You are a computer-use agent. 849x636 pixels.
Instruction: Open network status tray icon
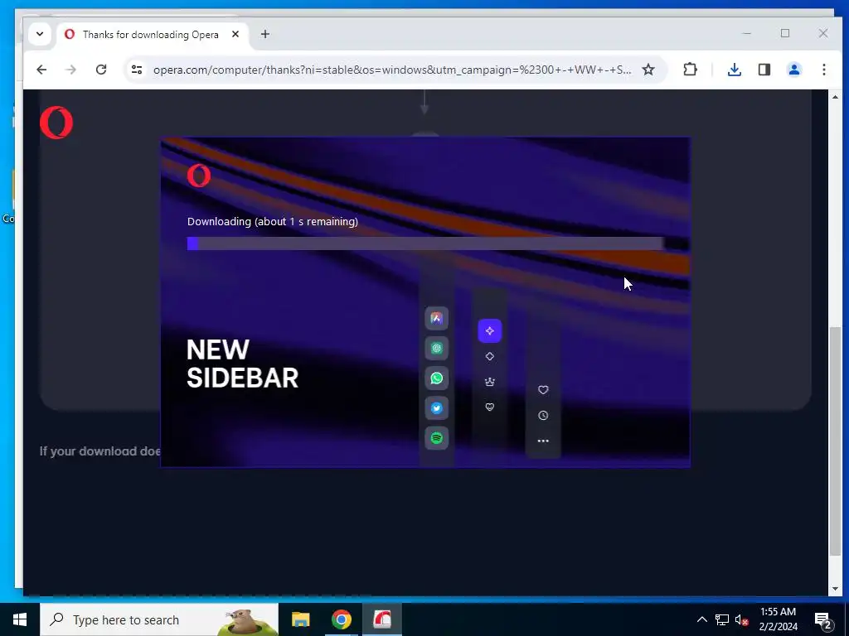point(722,619)
